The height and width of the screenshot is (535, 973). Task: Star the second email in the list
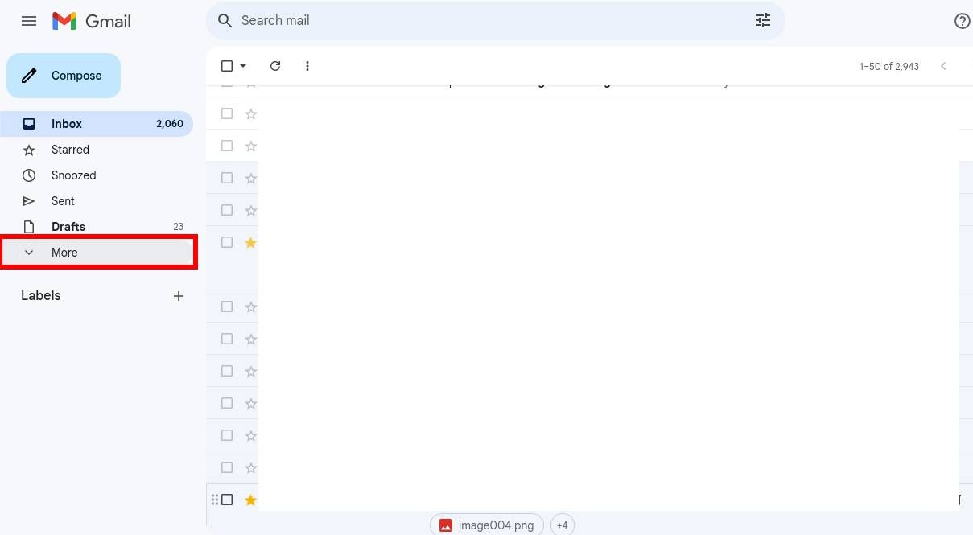pyautogui.click(x=250, y=146)
